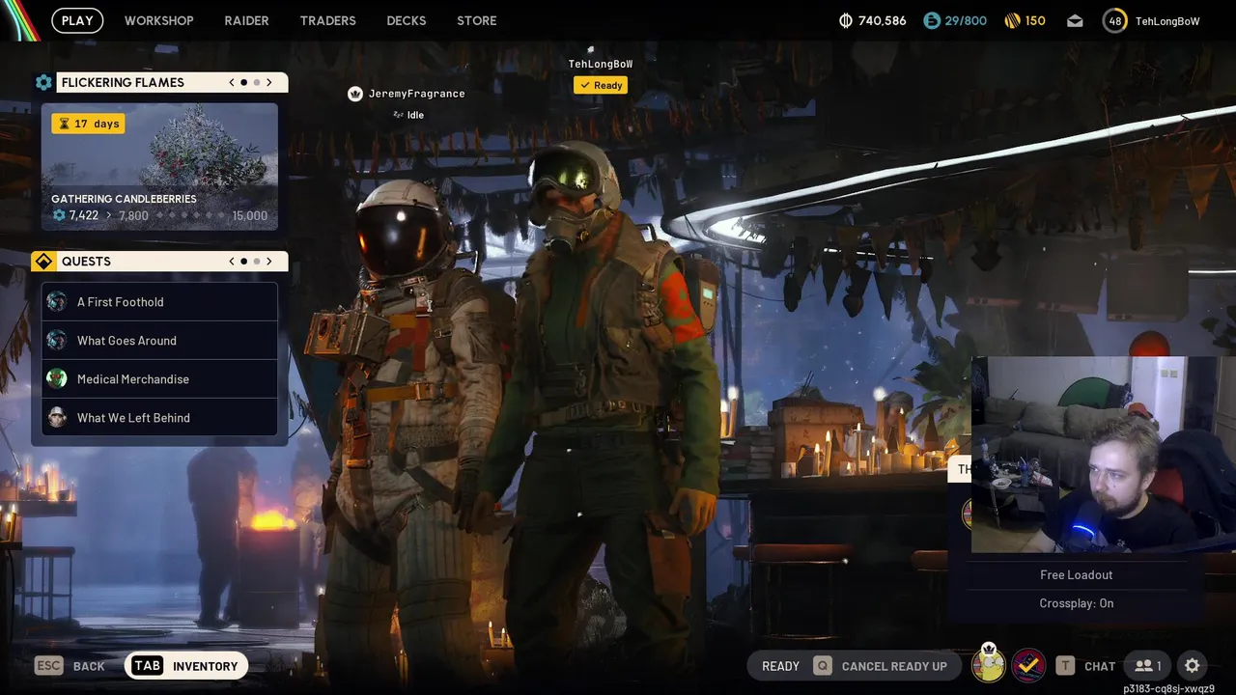This screenshot has height=695, width=1236.
Task: Click the level 48 profile ring
Action: coord(1115,20)
